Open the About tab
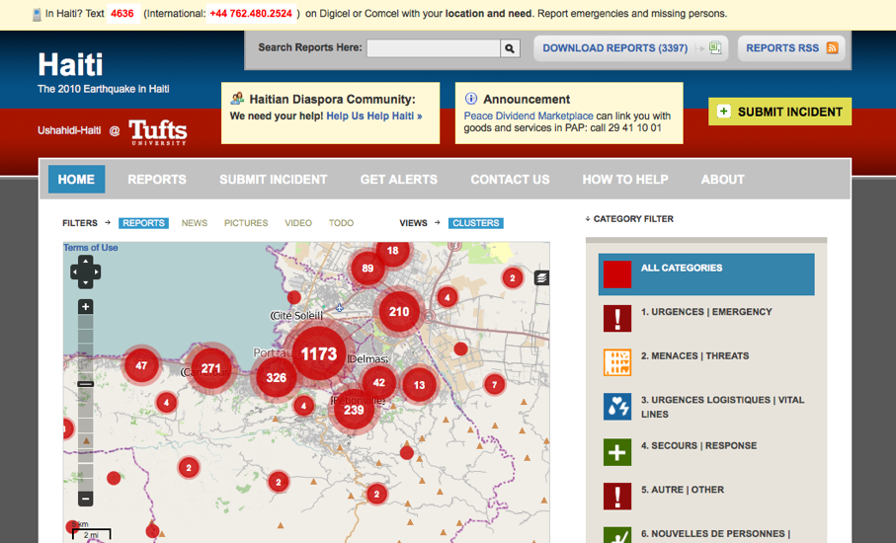Viewport: 896px width, 543px height. [x=723, y=180]
